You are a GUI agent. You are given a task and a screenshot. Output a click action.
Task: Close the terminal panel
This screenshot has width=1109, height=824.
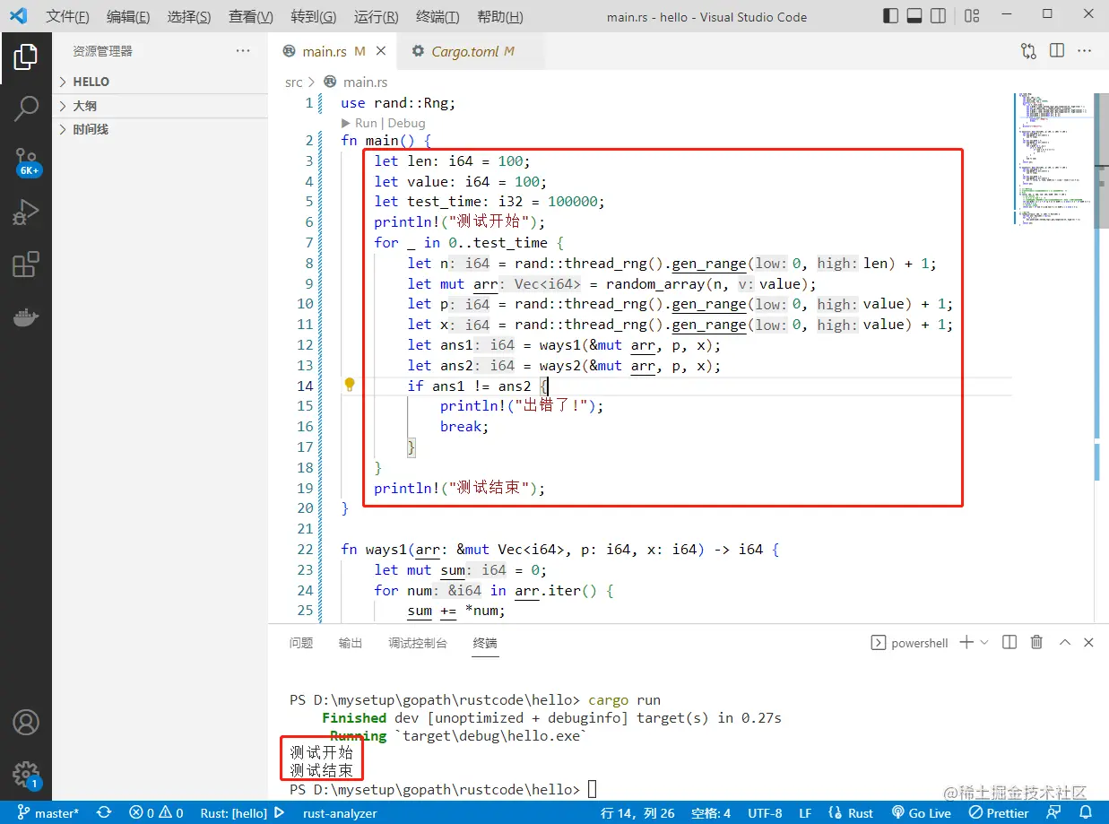[x=1088, y=642]
